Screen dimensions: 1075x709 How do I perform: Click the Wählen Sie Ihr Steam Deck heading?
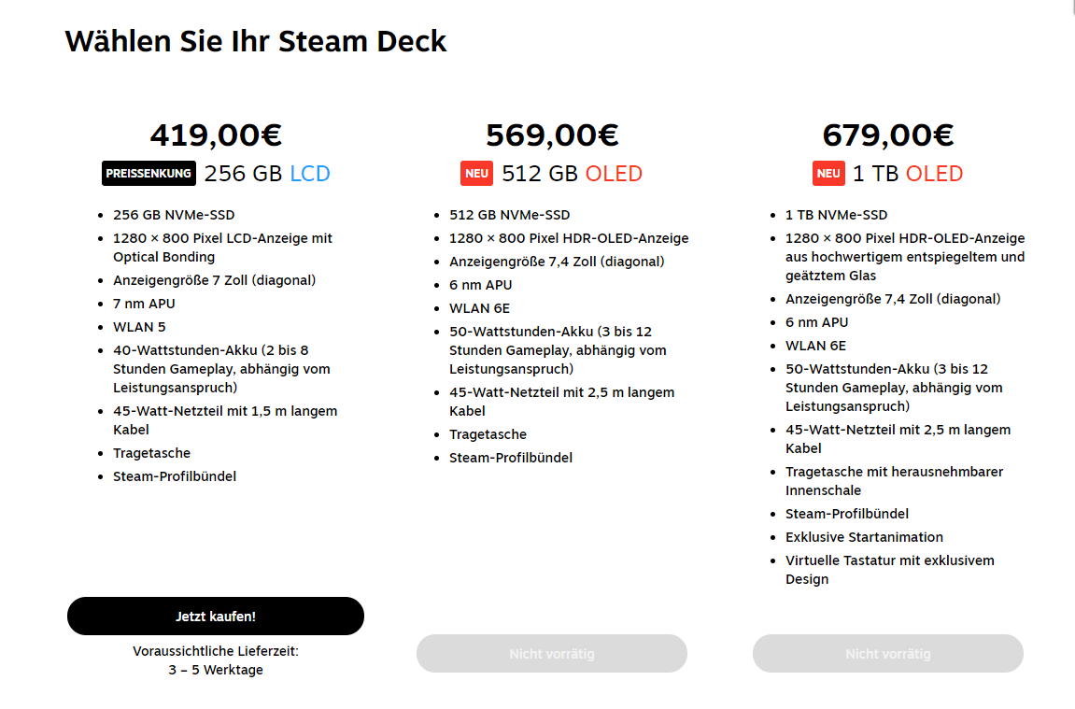(x=256, y=41)
